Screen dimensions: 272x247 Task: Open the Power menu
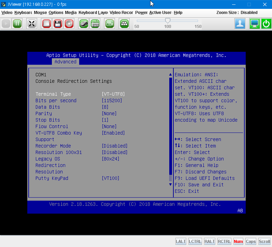[141, 13]
